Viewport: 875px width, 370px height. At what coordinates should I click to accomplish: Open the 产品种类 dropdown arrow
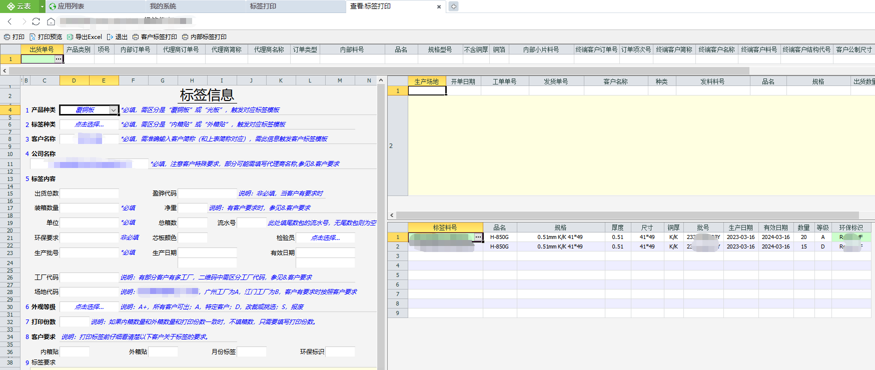coord(114,110)
